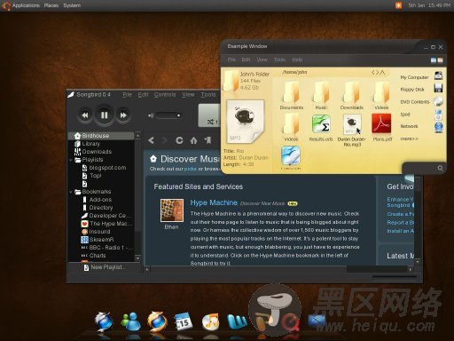Click the calendar icon in dock
This screenshot has width=454, height=341.
184,321
